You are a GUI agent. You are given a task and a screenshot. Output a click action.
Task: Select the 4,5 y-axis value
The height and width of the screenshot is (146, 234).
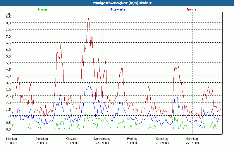point(8,69)
